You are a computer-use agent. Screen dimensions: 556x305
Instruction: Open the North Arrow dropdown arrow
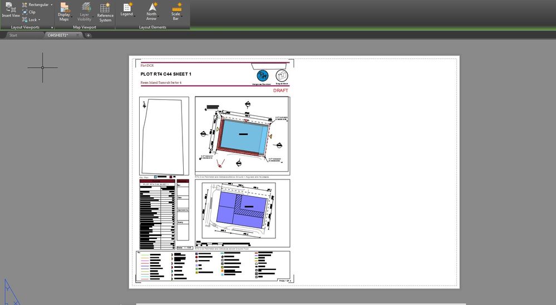158,16
